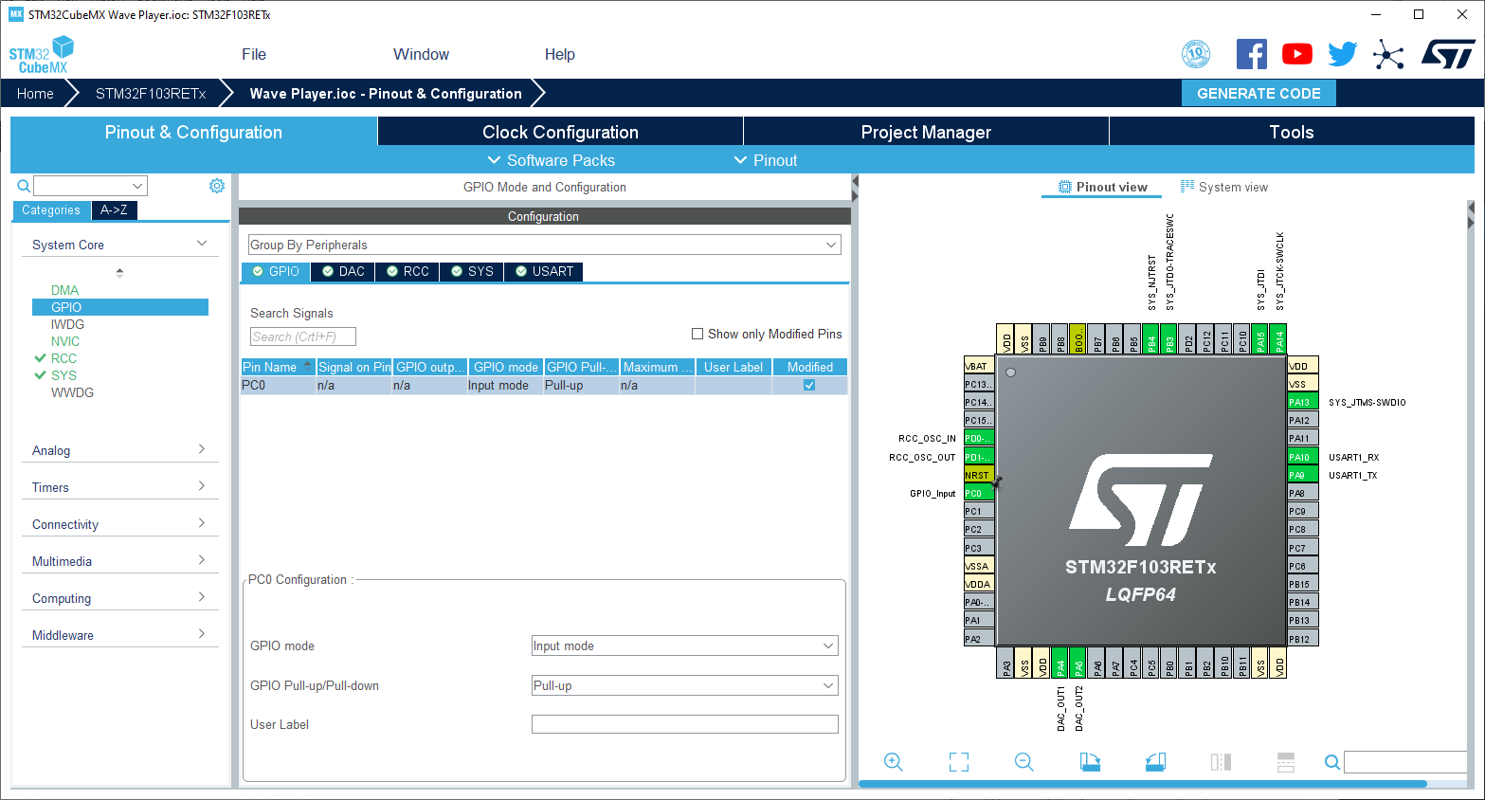Select NVIC in System Core list
Viewport: 1485px width, 800px height.
65,341
